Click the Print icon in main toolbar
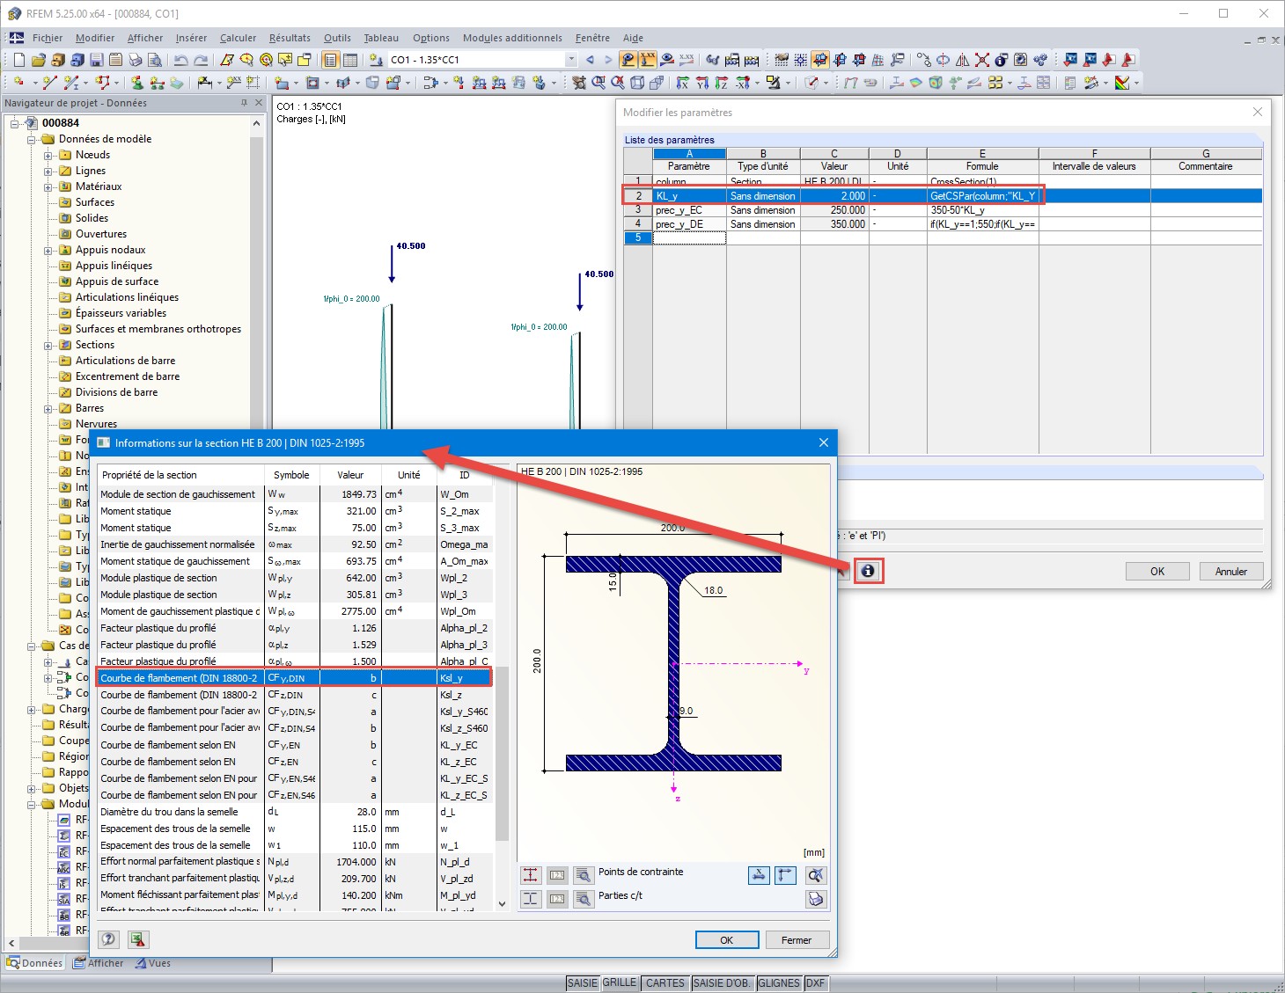 135,60
